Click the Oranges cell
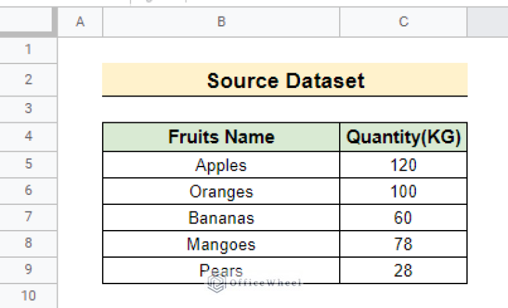The image size is (508, 308). pos(221,191)
